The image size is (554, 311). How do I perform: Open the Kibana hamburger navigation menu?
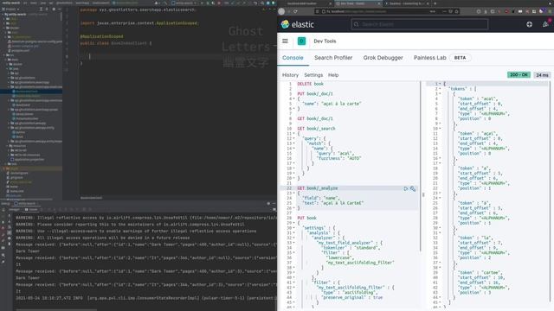285,41
